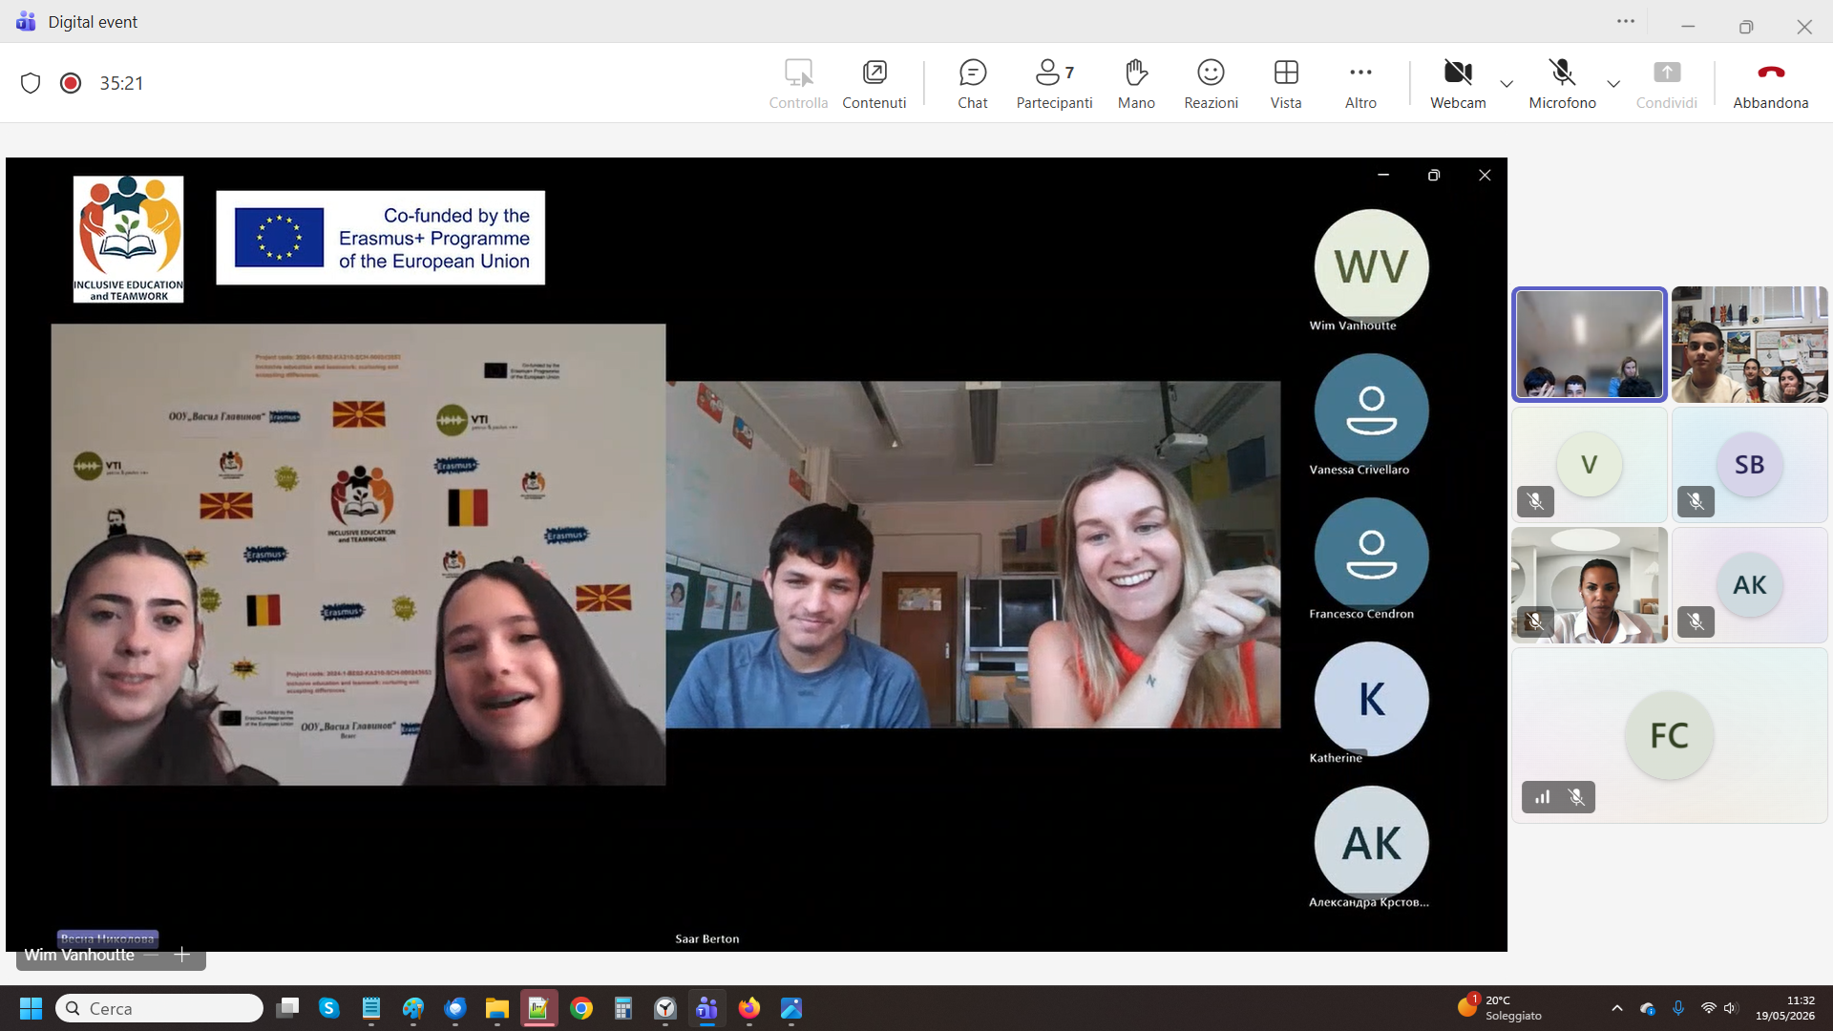The width and height of the screenshot is (1833, 1031).
Task: Click participant tile AK on right
Action: click(x=1749, y=585)
